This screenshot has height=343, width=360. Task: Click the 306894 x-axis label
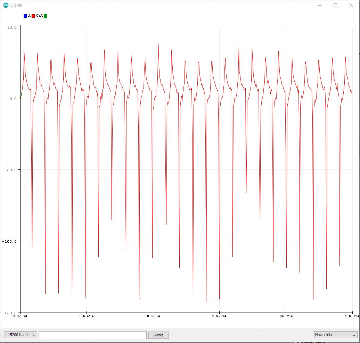(352, 316)
